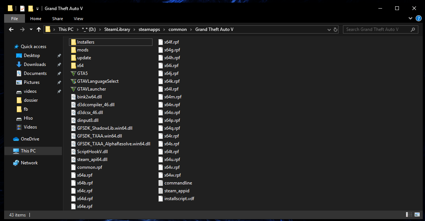Open the recent locations dropdown arrow

pos(31,29)
